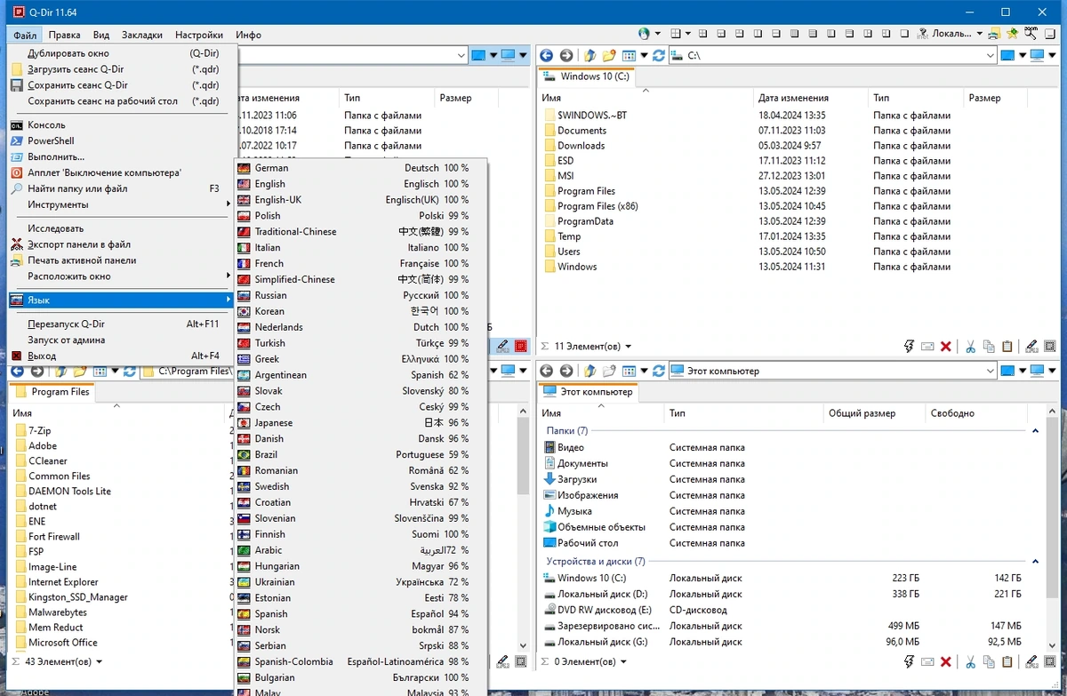Go back in the Windows 10 (C:) pane
The width and height of the screenshot is (1067, 696).
(x=546, y=55)
